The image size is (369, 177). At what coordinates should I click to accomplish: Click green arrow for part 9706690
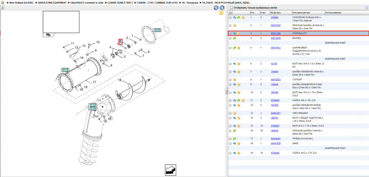tap(238, 100)
